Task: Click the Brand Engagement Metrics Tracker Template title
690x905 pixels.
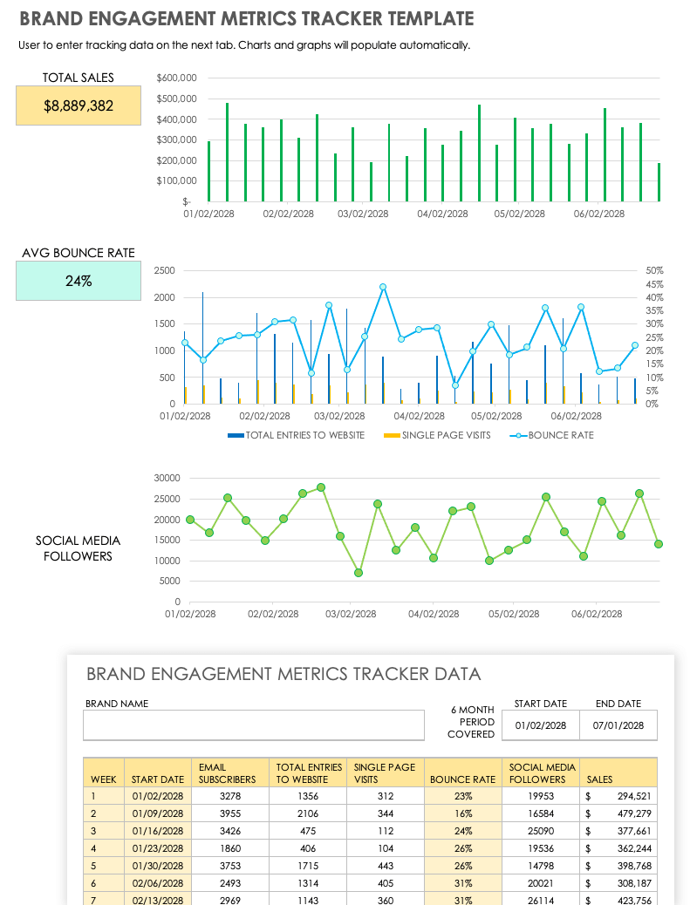Action: click(247, 18)
